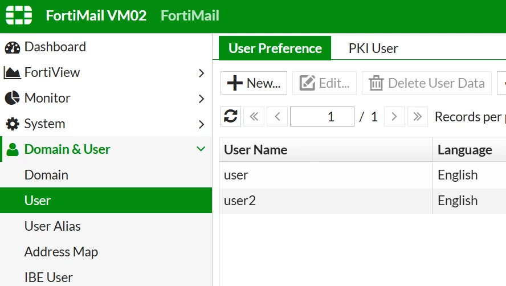Screen dimensions: 506x286
Task: Select the row for 'user'
Action: pyautogui.click(x=363, y=175)
